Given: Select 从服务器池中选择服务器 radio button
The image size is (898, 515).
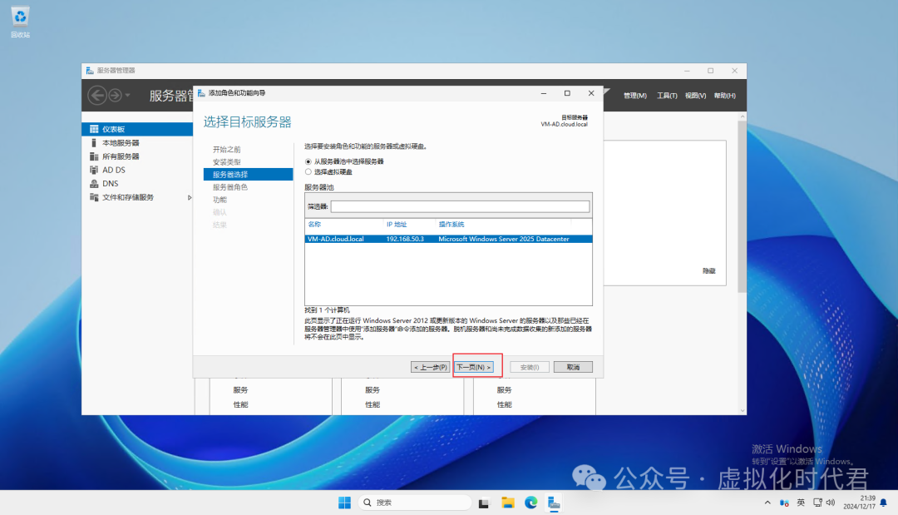Looking at the screenshot, I should click(309, 161).
